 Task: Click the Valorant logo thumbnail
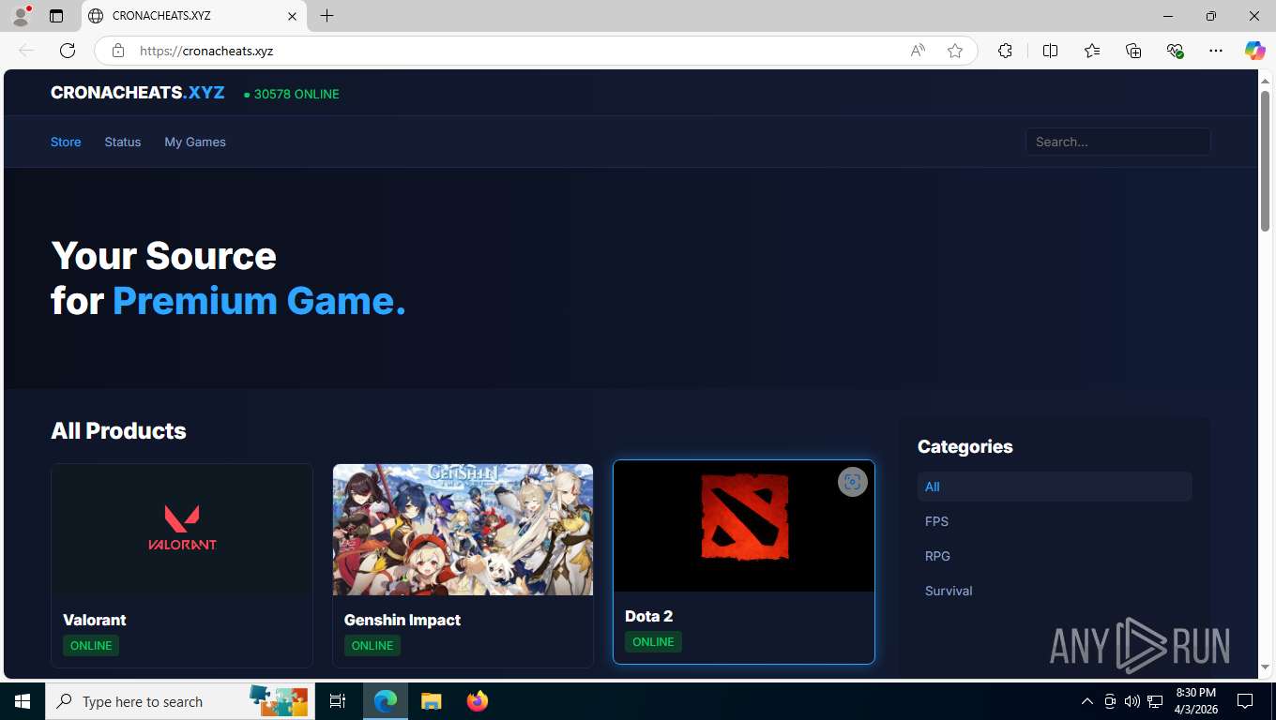tap(182, 529)
